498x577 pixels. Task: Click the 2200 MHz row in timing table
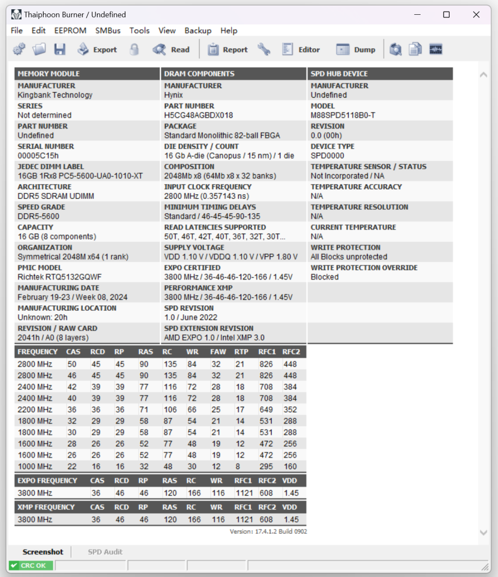point(160,410)
